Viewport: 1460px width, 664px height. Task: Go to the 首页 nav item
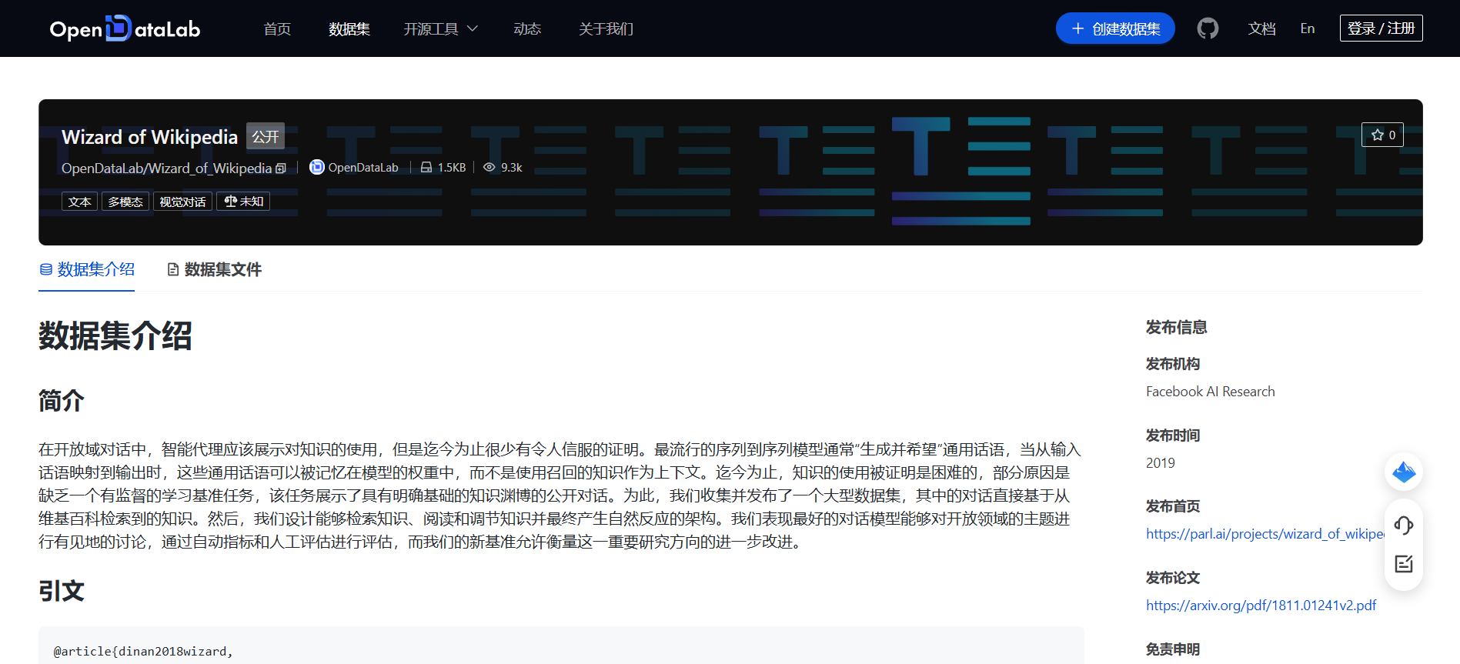coord(277,28)
